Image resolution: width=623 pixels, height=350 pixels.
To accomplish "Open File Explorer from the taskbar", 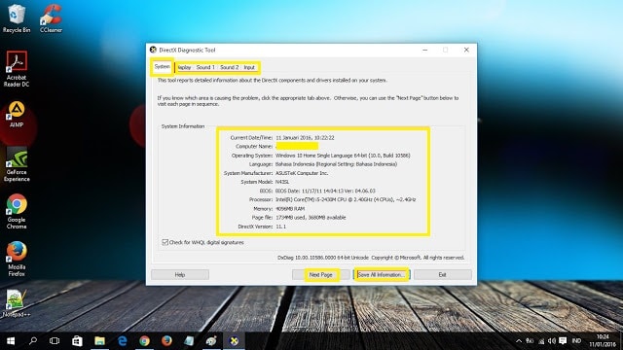I will (x=99, y=340).
